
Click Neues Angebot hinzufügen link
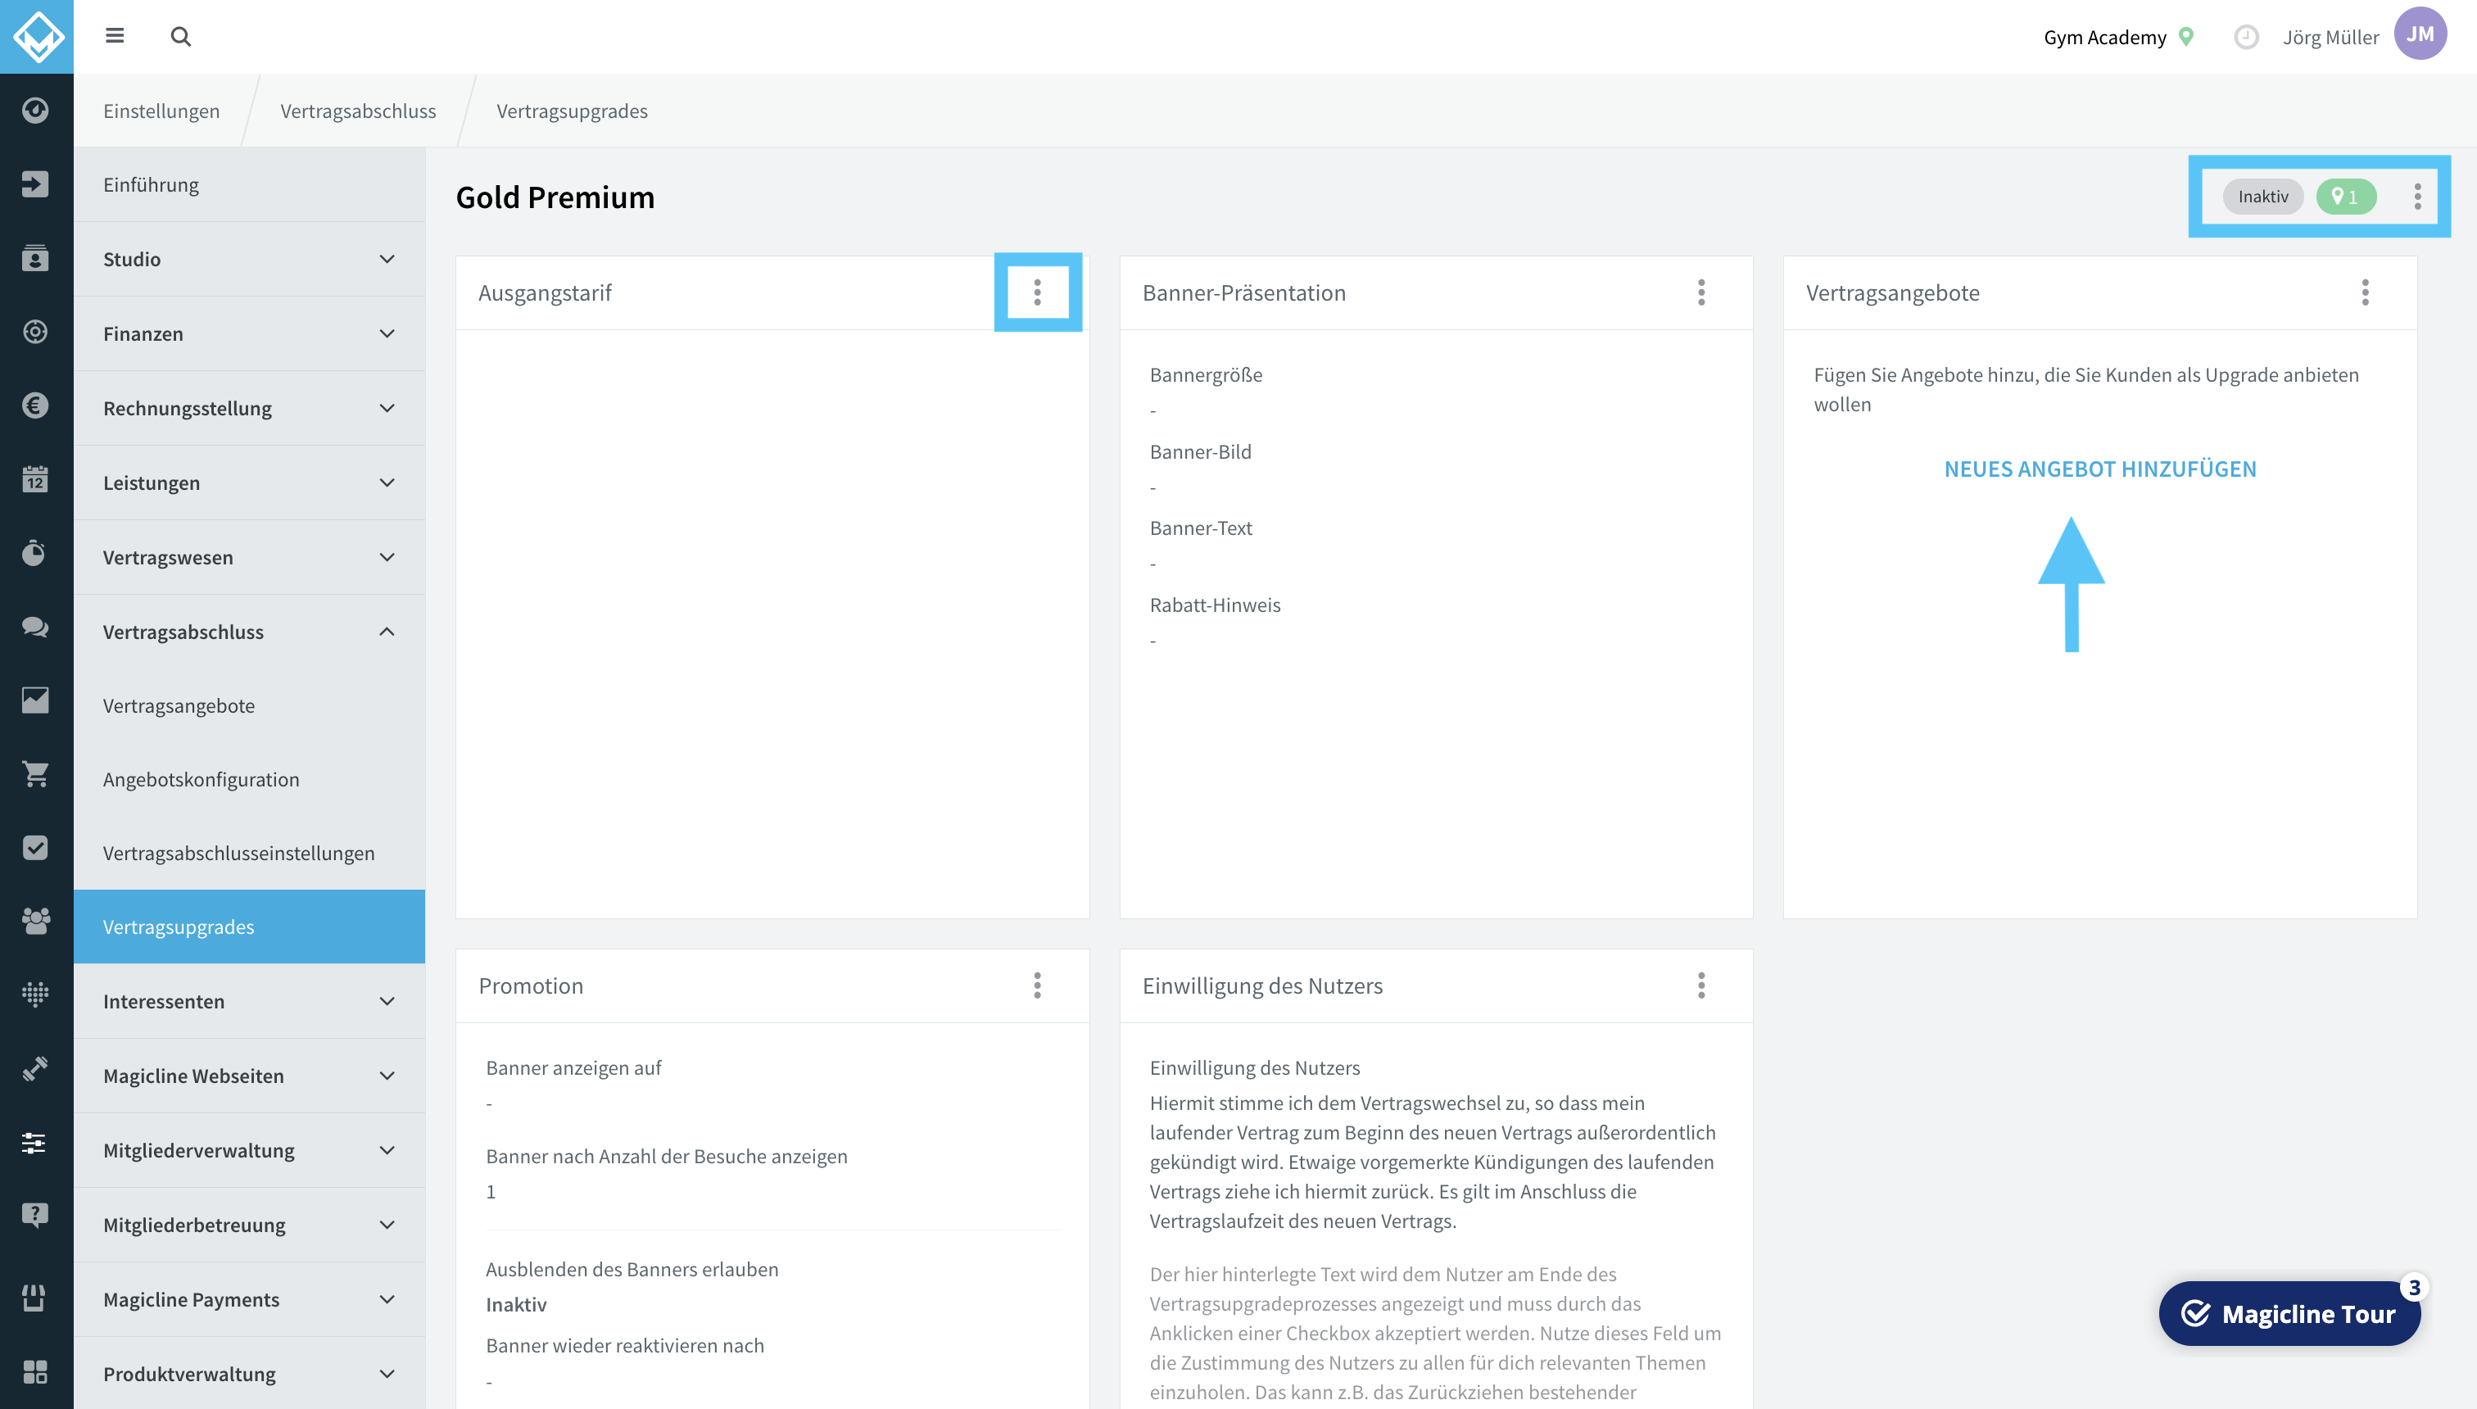click(x=2099, y=469)
